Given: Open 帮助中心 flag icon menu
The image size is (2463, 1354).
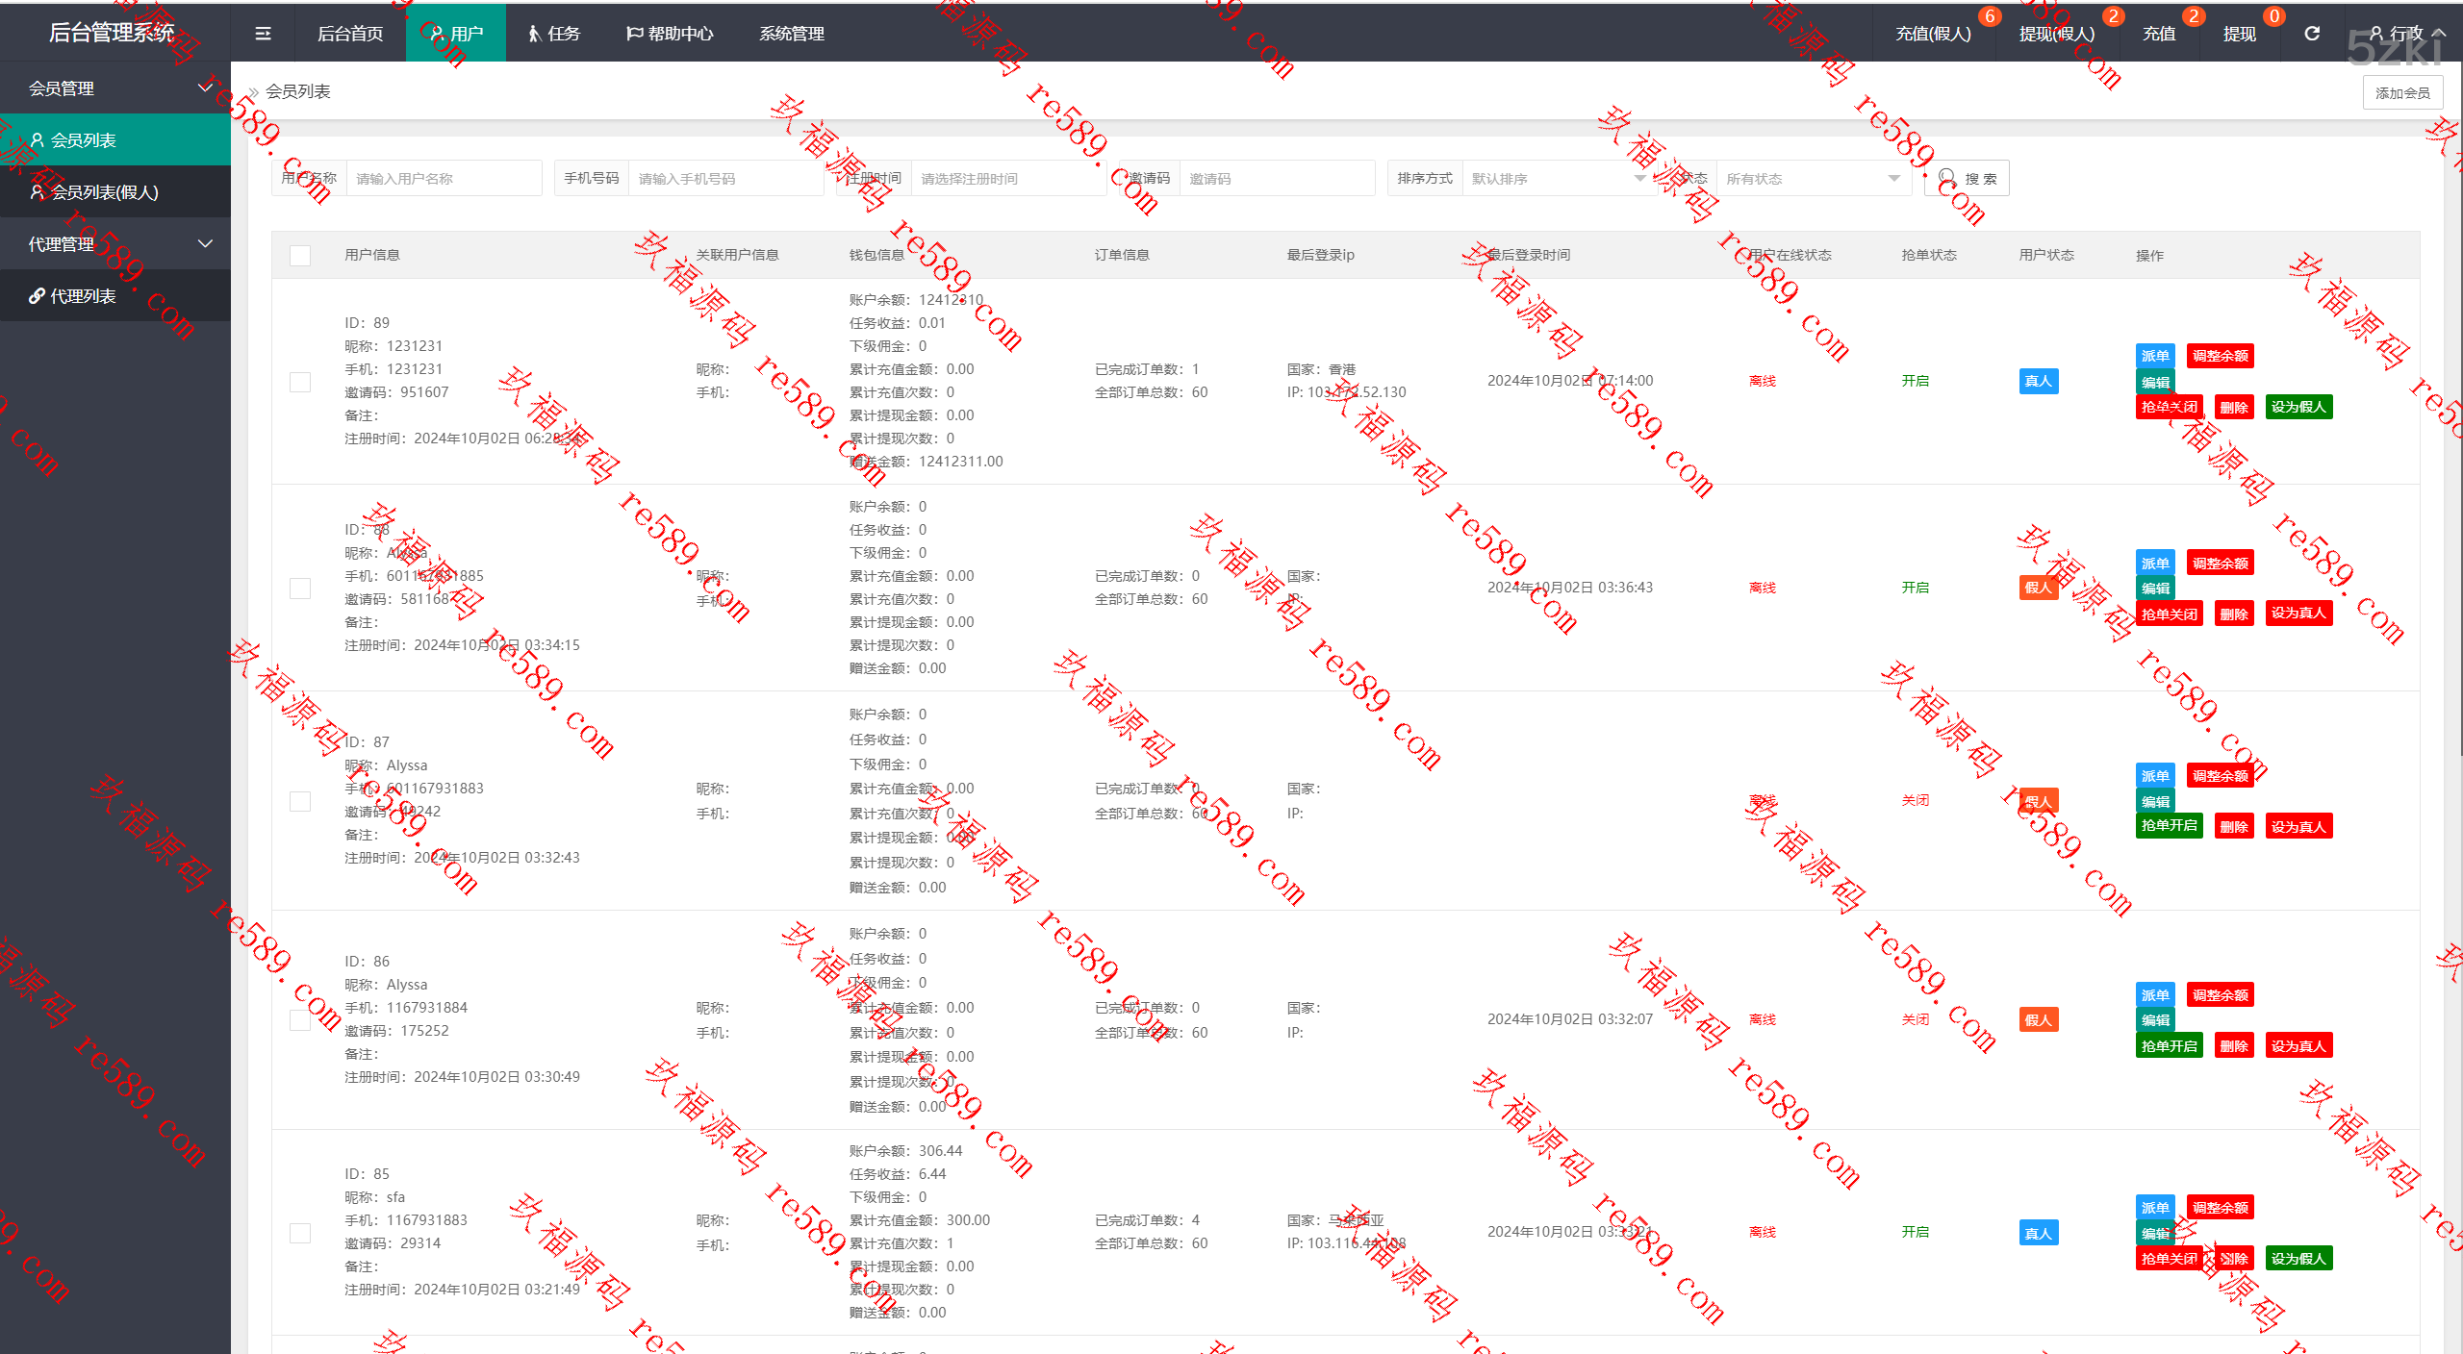Looking at the screenshot, I should [x=670, y=34].
